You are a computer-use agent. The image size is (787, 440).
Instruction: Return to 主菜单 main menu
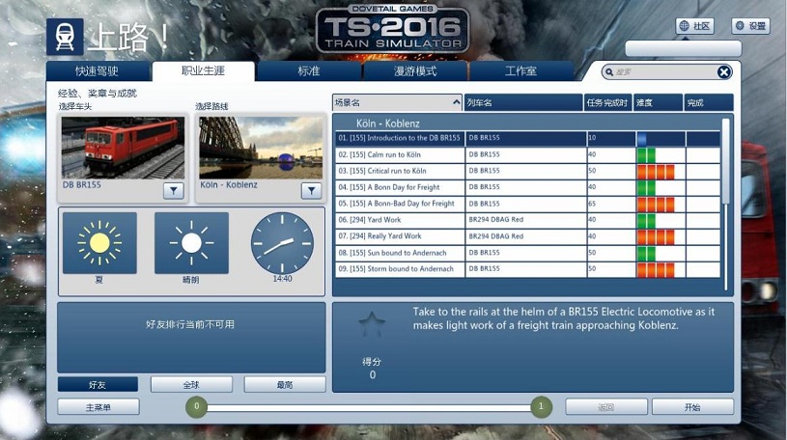click(98, 407)
